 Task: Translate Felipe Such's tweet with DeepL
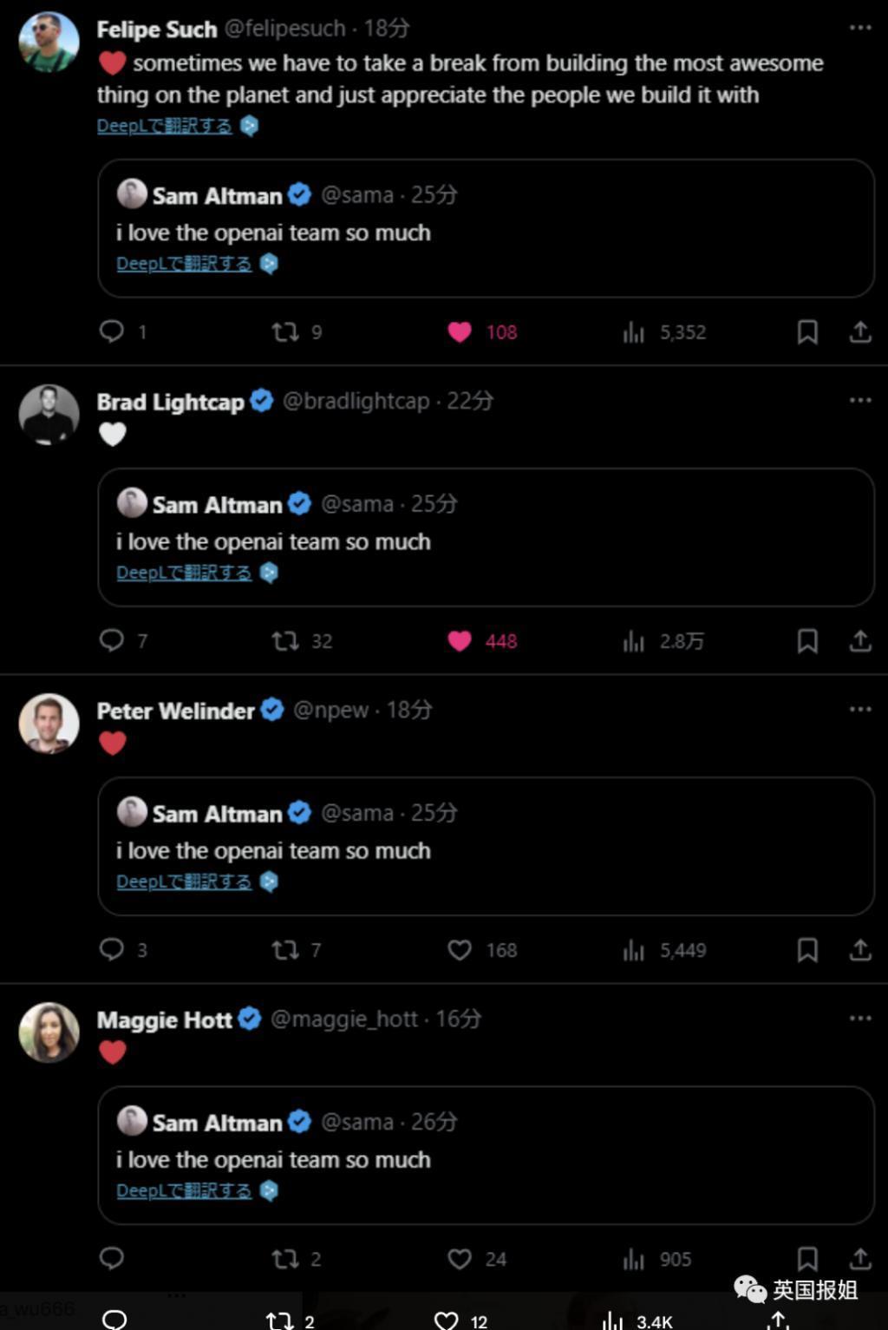click(165, 126)
